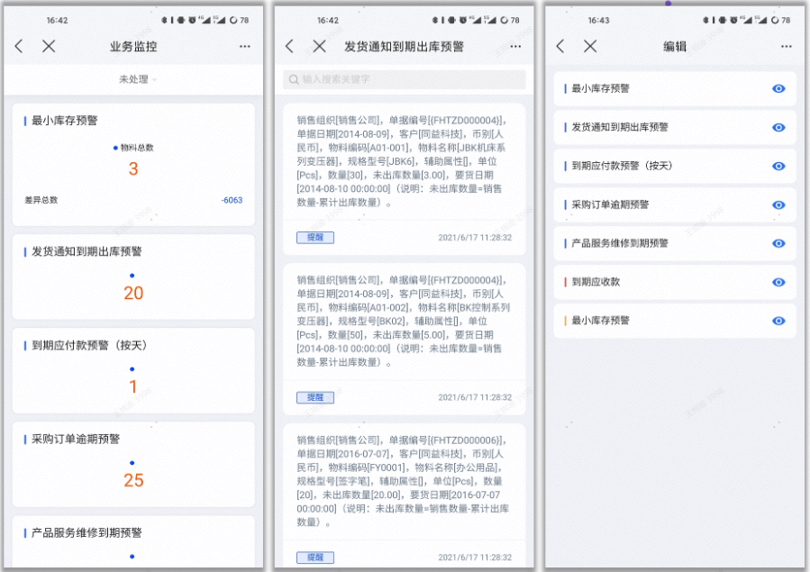Toggle visibility of 最小库存预警 in edit list
The height and width of the screenshot is (572, 810).
tap(778, 88)
